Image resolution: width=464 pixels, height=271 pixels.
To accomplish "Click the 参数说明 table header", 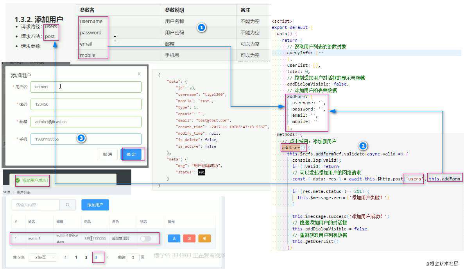I will pyautogui.click(x=175, y=10).
